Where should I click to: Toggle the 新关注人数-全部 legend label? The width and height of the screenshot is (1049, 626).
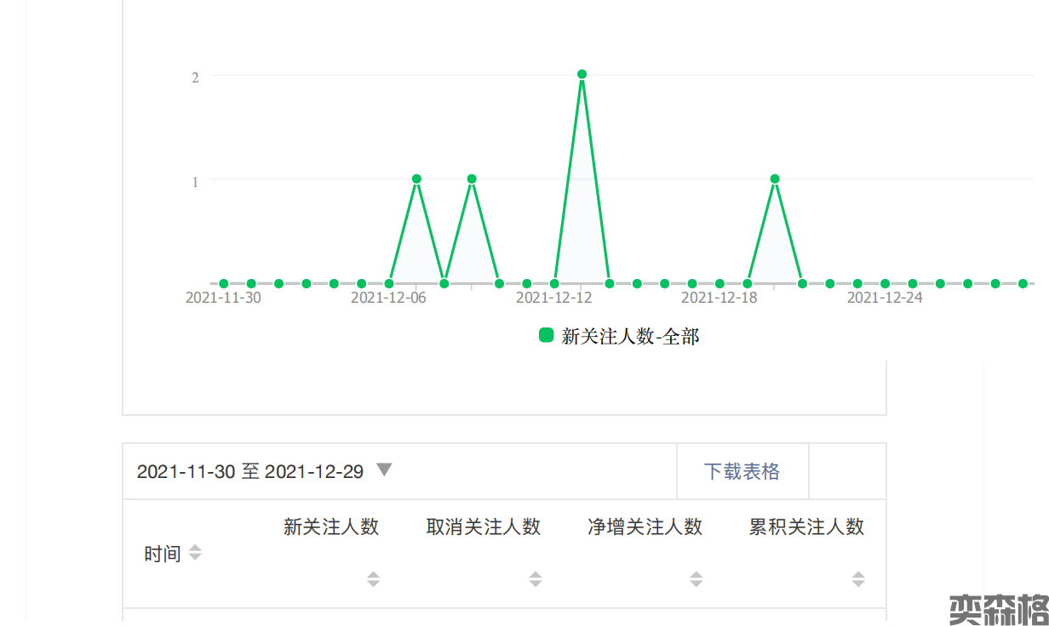630,337
